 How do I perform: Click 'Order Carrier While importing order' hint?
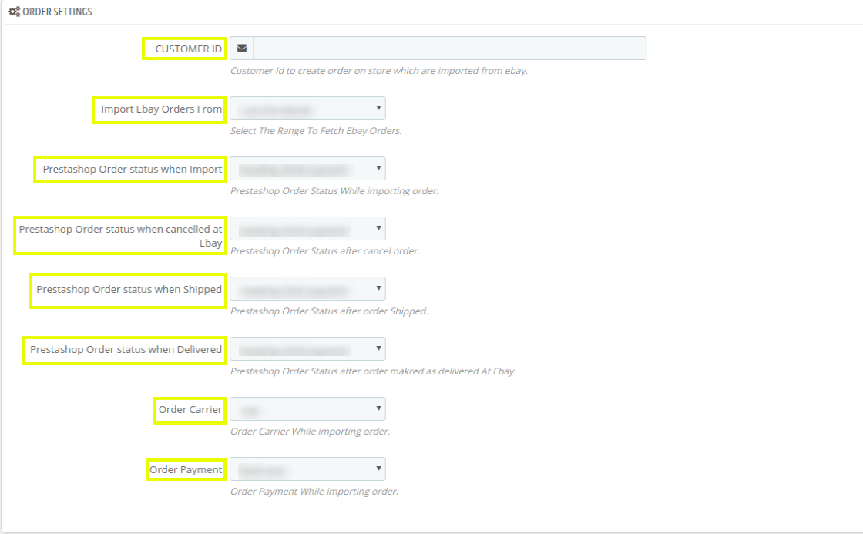pyautogui.click(x=310, y=431)
